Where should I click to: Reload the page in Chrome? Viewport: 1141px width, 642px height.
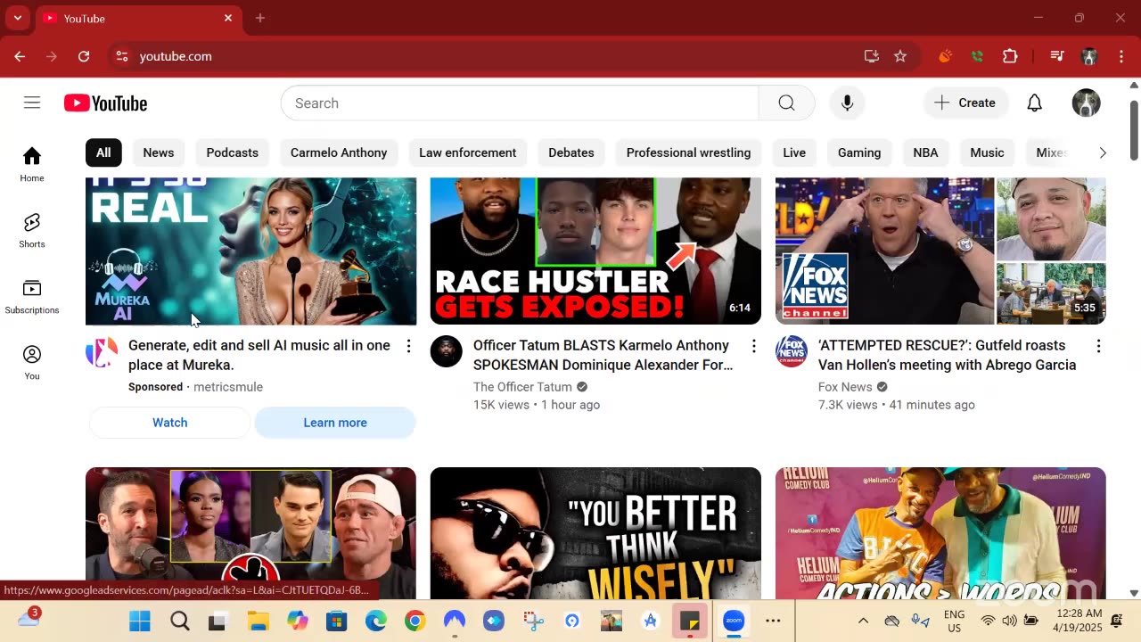point(84,56)
